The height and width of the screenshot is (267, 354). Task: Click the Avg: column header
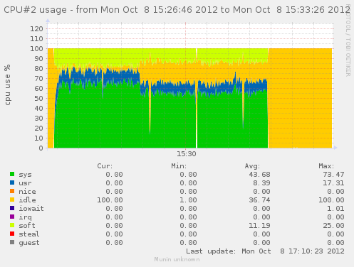(252, 166)
